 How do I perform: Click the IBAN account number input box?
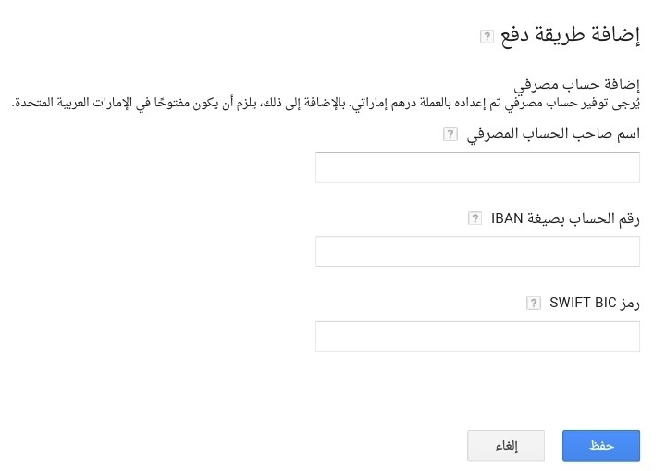point(477,252)
